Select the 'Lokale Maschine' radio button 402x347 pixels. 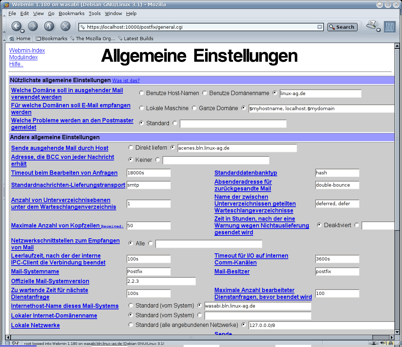tap(141, 108)
